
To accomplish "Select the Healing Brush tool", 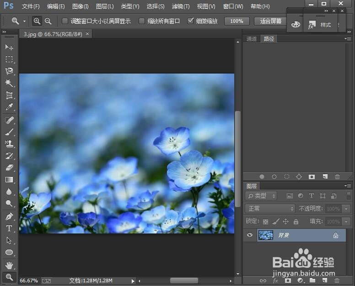I will tap(9, 120).
